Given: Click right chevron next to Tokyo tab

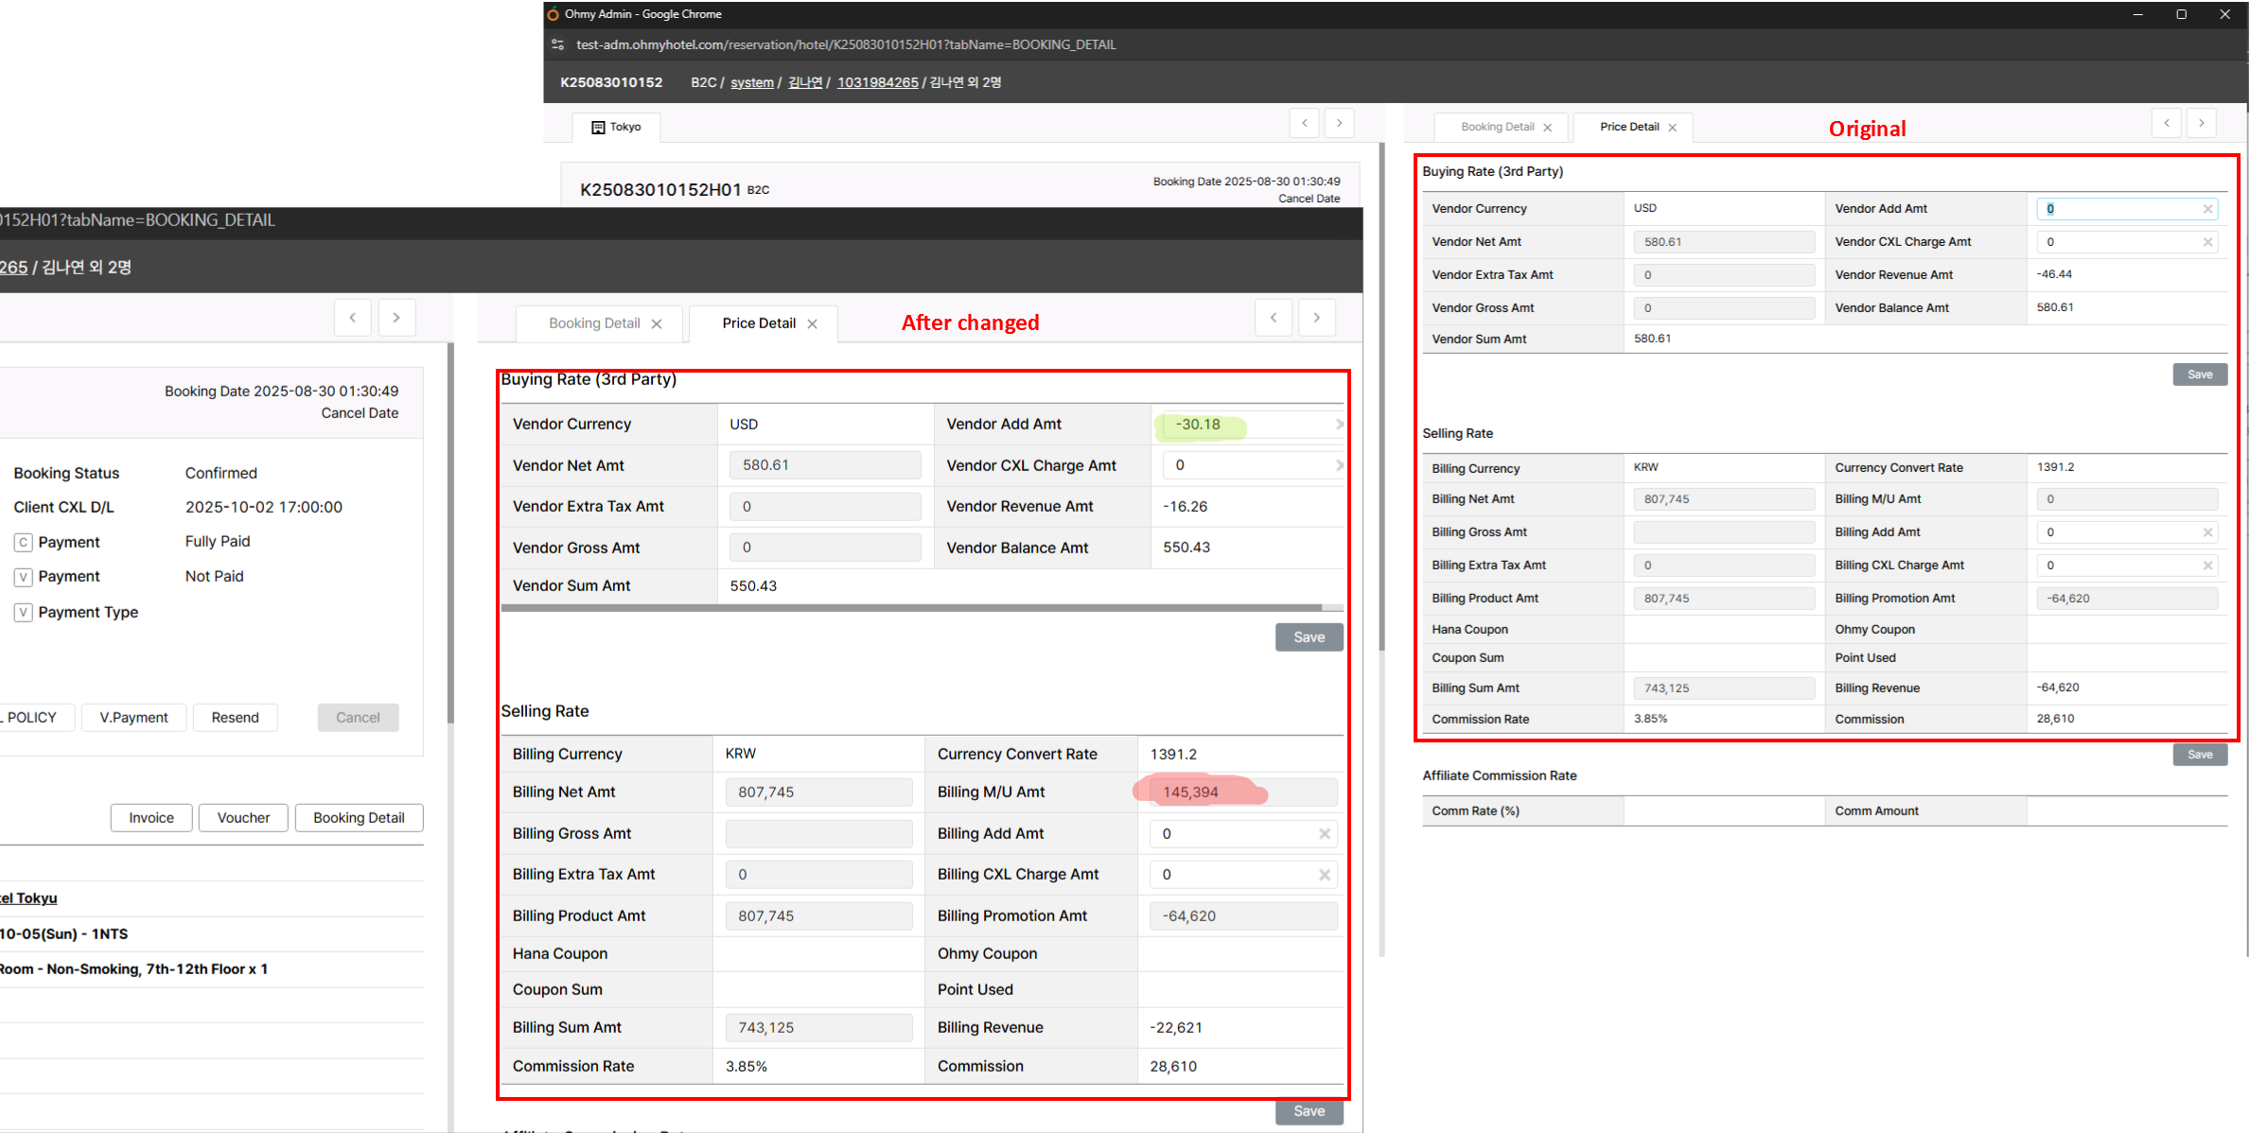Looking at the screenshot, I should 1339,123.
